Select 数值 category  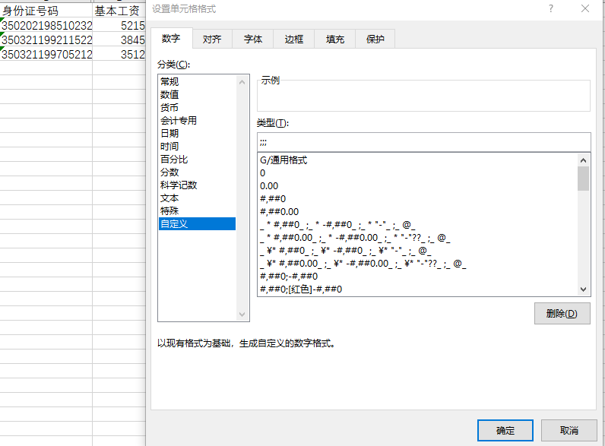click(197, 94)
